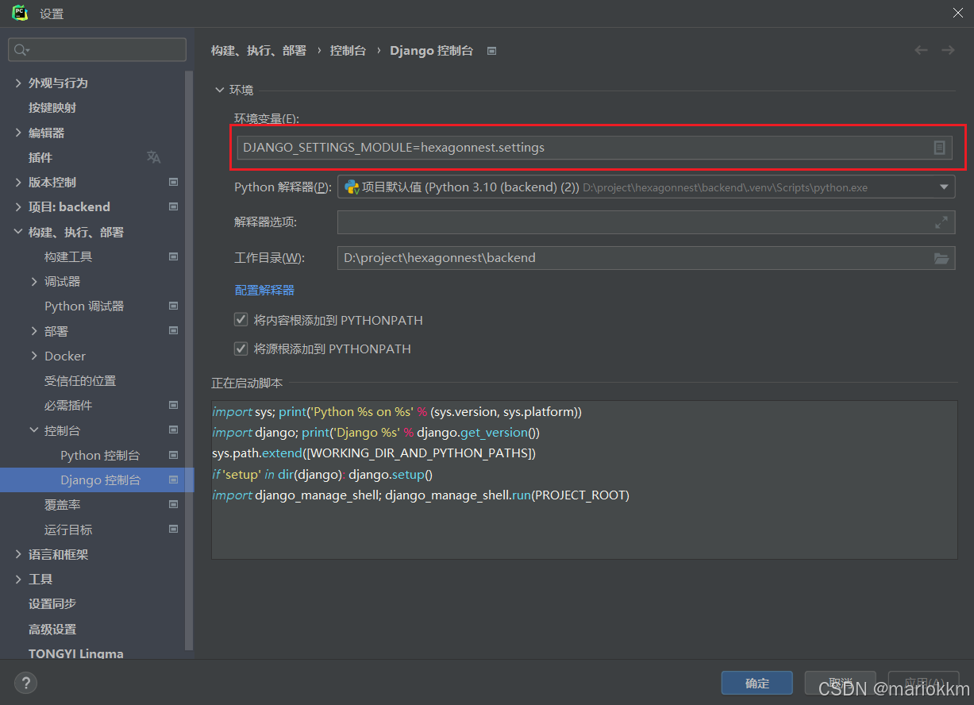Screen dimensions: 974x705
Task: Collapse the 控制台 tree node
Action: (x=34, y=430)
